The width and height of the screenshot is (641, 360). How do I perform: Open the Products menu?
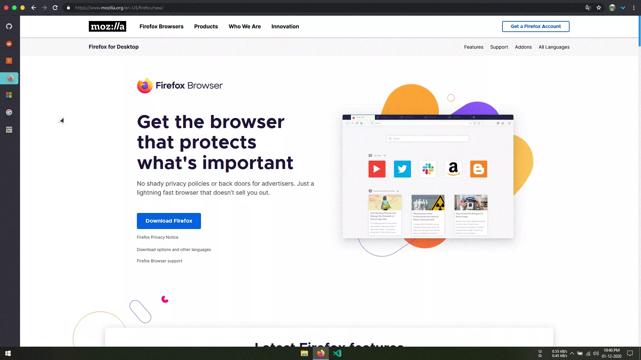[x=206, y=26]
